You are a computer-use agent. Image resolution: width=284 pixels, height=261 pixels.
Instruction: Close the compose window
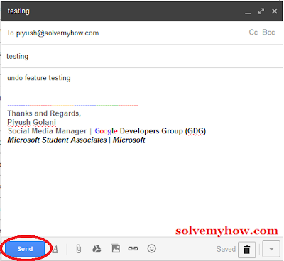point(275,11)
